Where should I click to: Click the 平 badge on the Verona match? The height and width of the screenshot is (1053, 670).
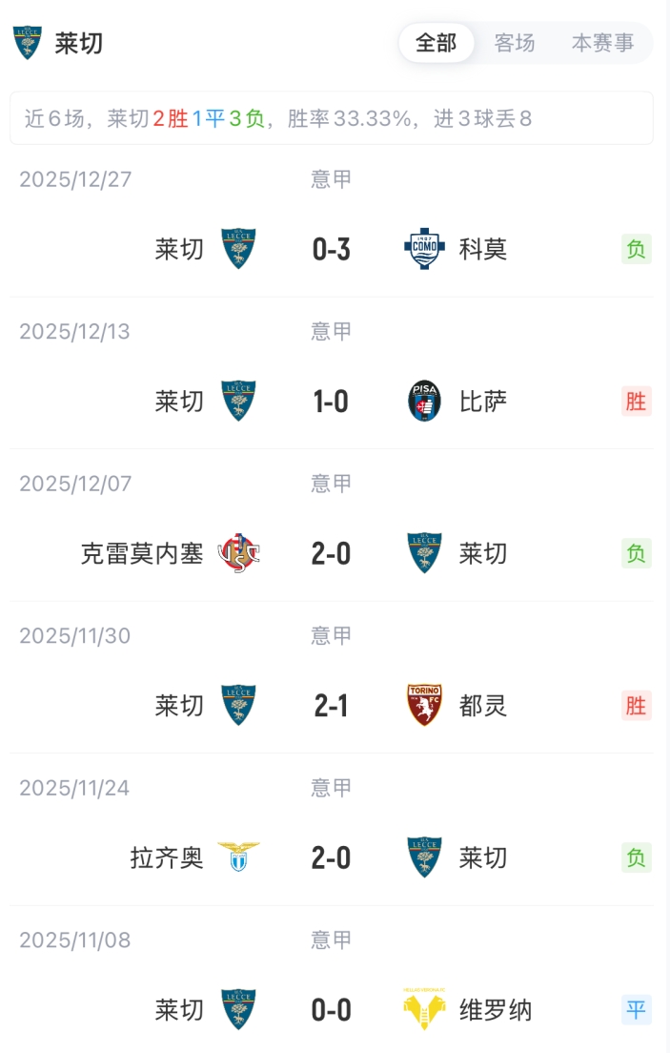[636, 1010]
